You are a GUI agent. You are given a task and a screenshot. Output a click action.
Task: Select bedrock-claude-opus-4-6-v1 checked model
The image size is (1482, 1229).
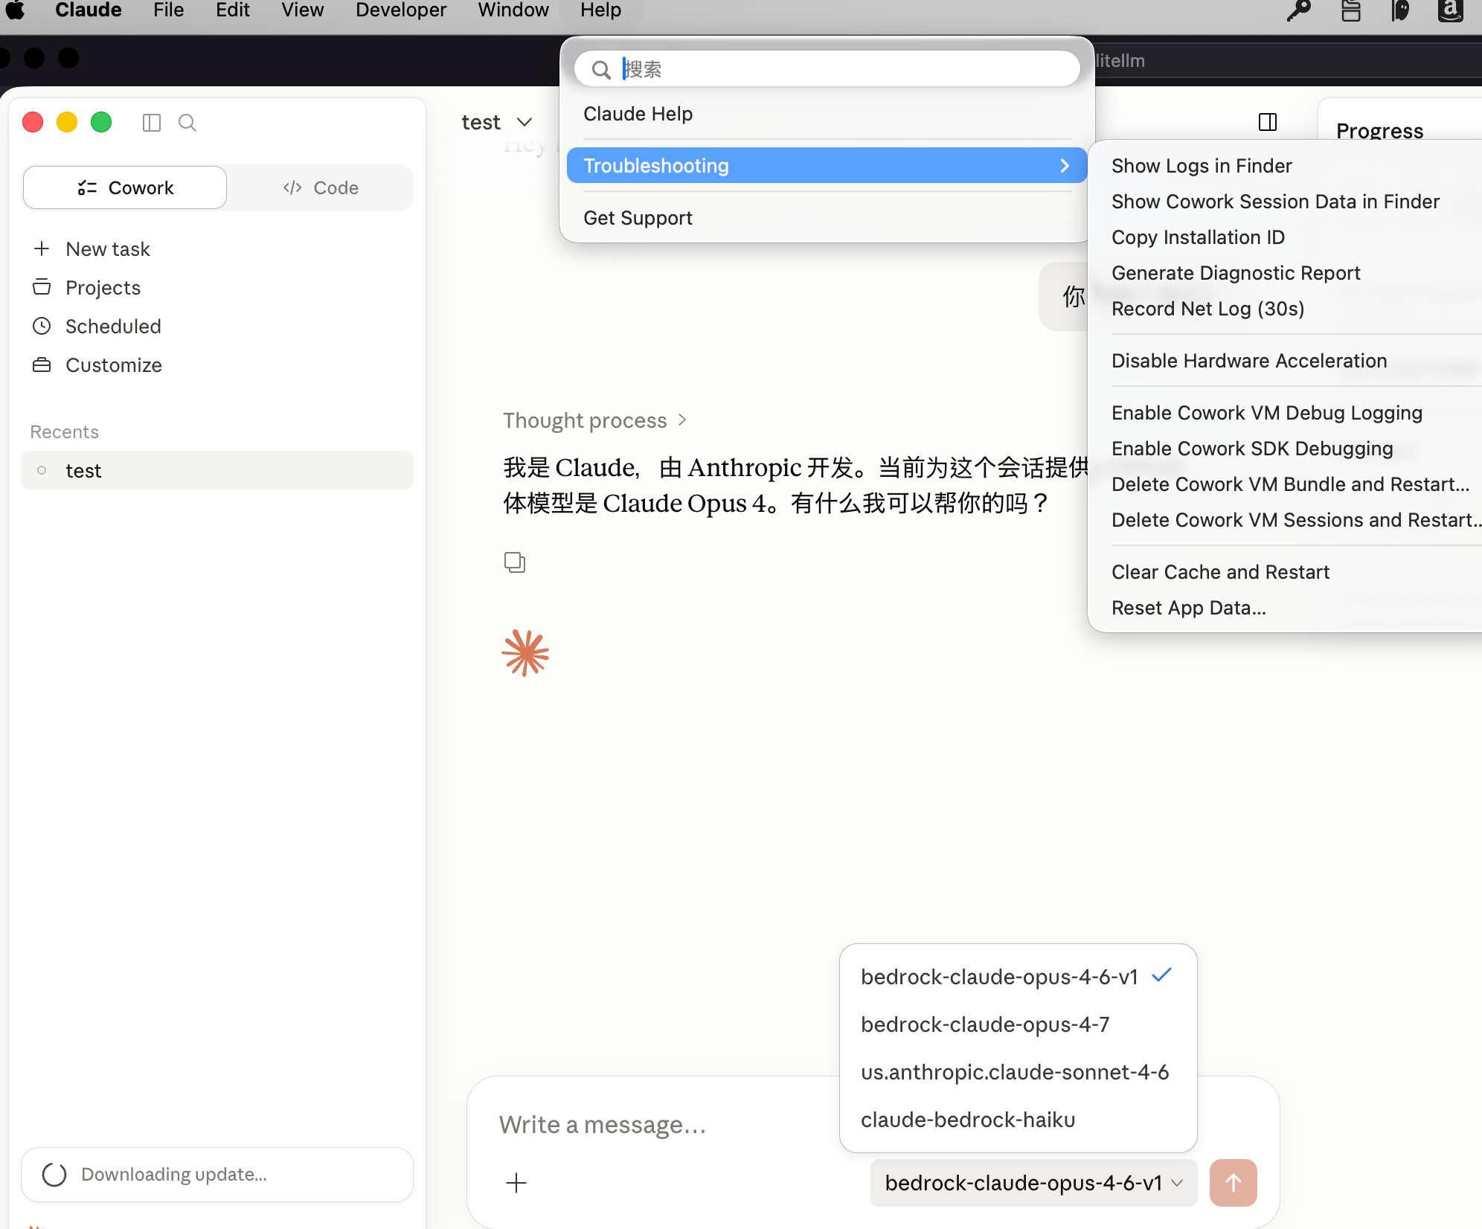[1018, 977]
